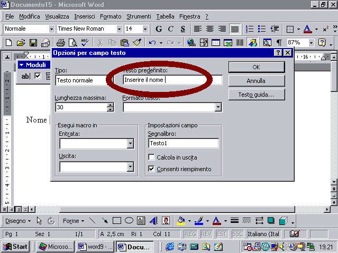Open Print Preview icon
Image resolution: width=338 pixels, height=253 pixels.
click(73, 43)
